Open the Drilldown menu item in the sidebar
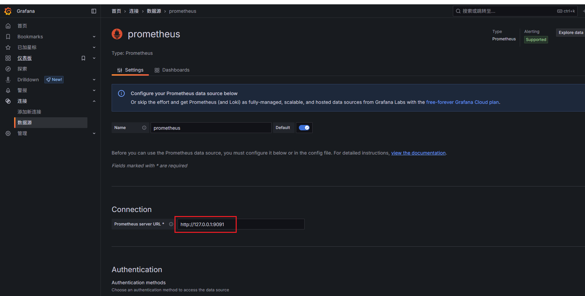This screenshot has width=585, height=296. [28, 80]
